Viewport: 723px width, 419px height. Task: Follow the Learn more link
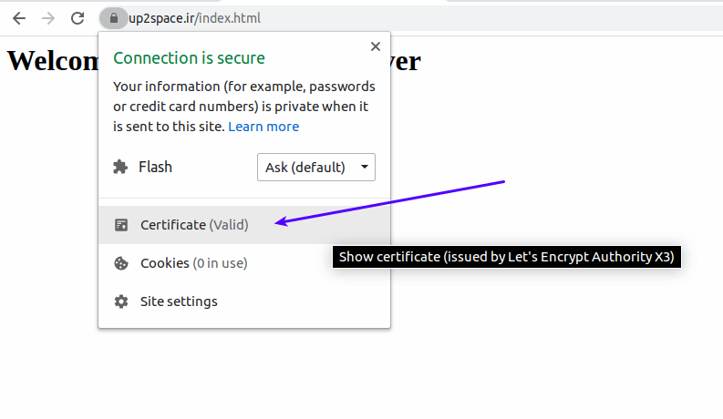263,127
